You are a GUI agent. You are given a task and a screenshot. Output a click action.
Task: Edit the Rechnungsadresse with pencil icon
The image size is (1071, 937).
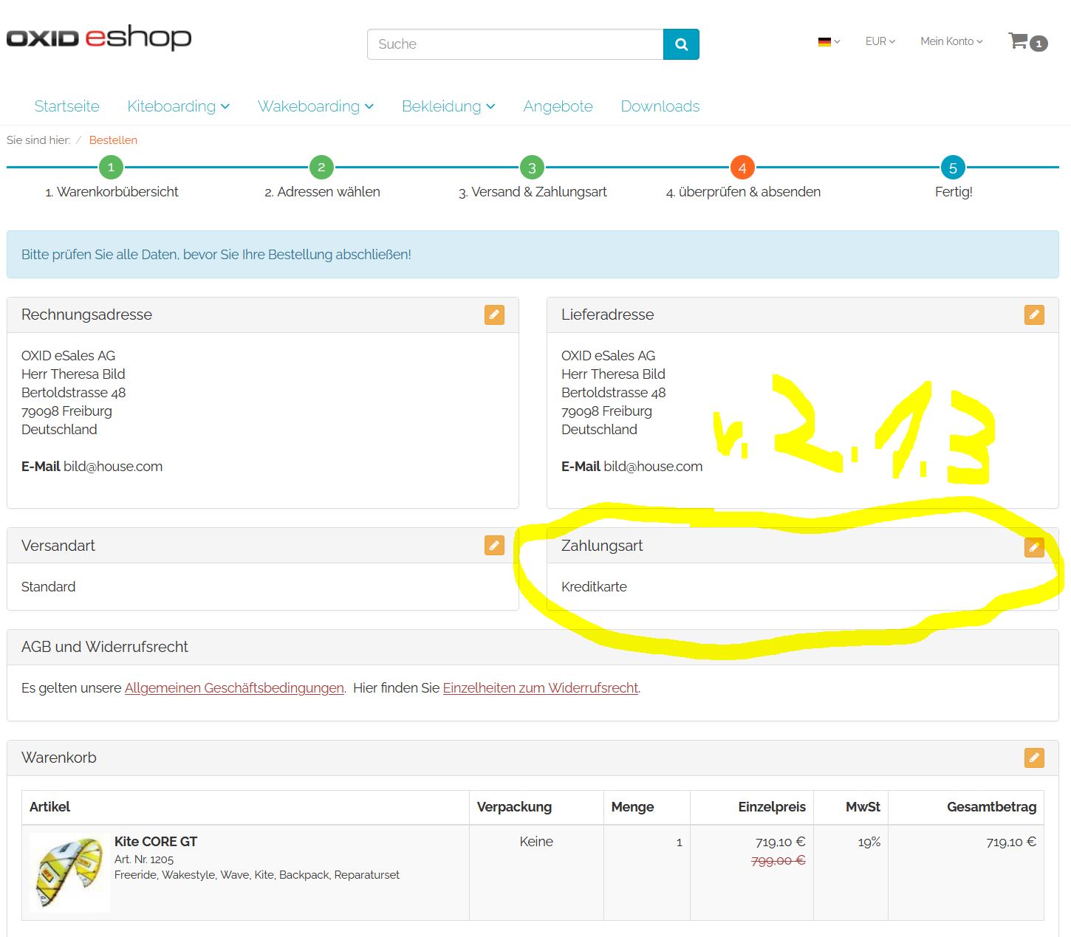494,315
